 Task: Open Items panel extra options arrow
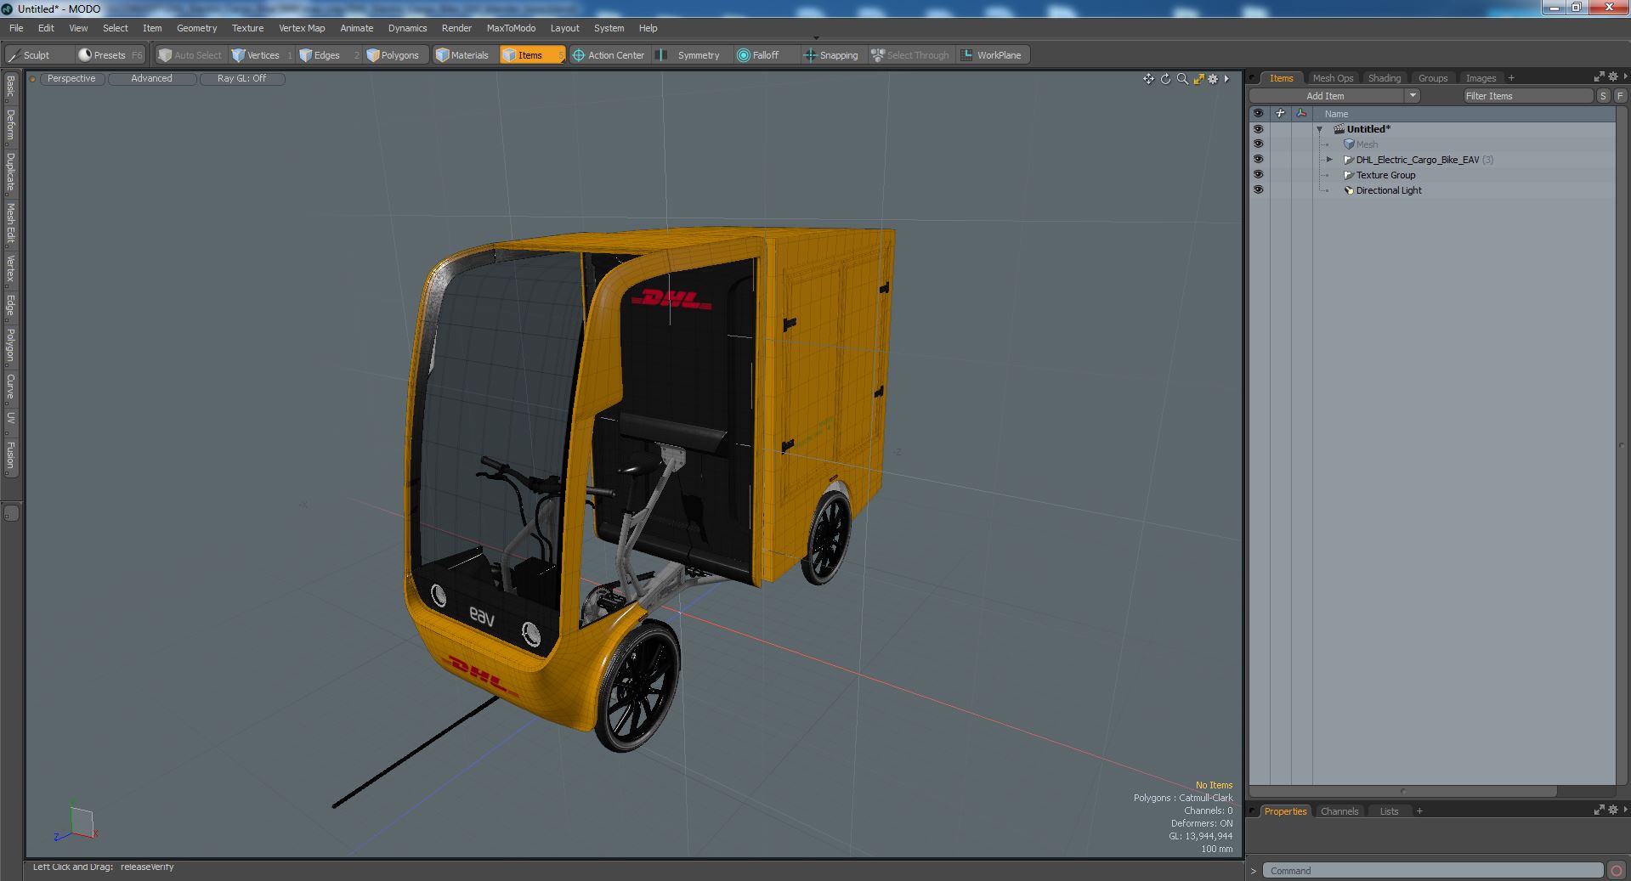(x=1624, y=77)
